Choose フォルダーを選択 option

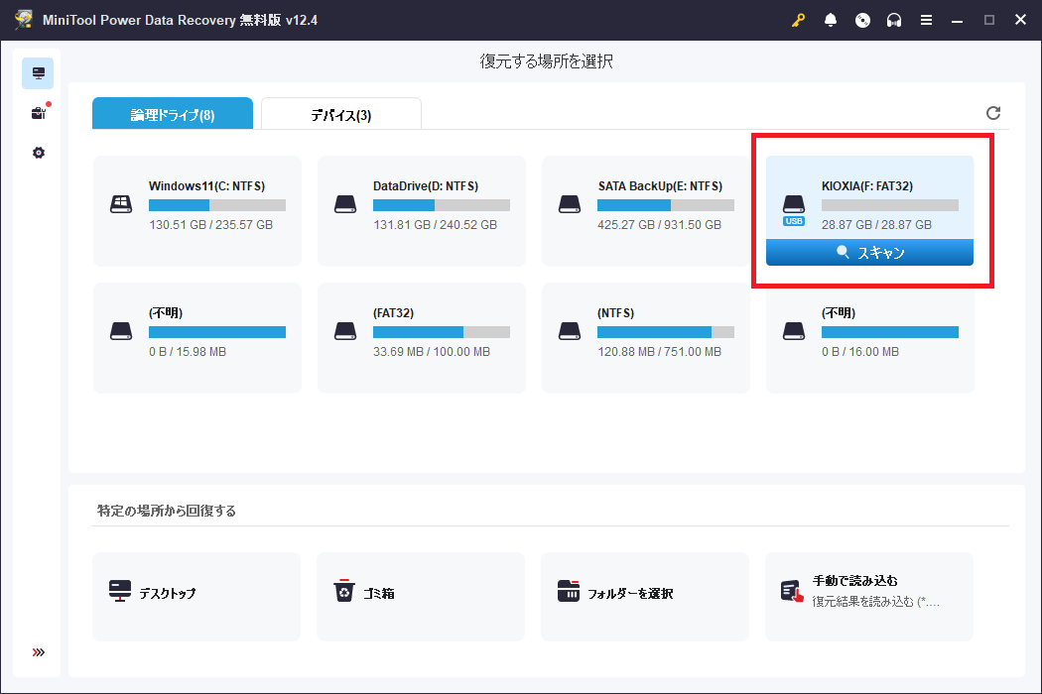pos(645,597)
